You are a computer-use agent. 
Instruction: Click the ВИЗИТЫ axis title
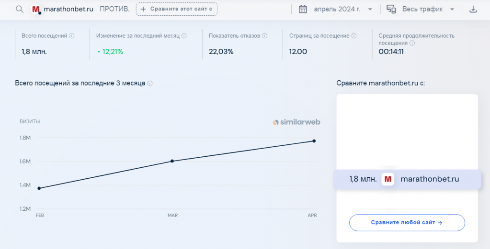tap(30, 121)
